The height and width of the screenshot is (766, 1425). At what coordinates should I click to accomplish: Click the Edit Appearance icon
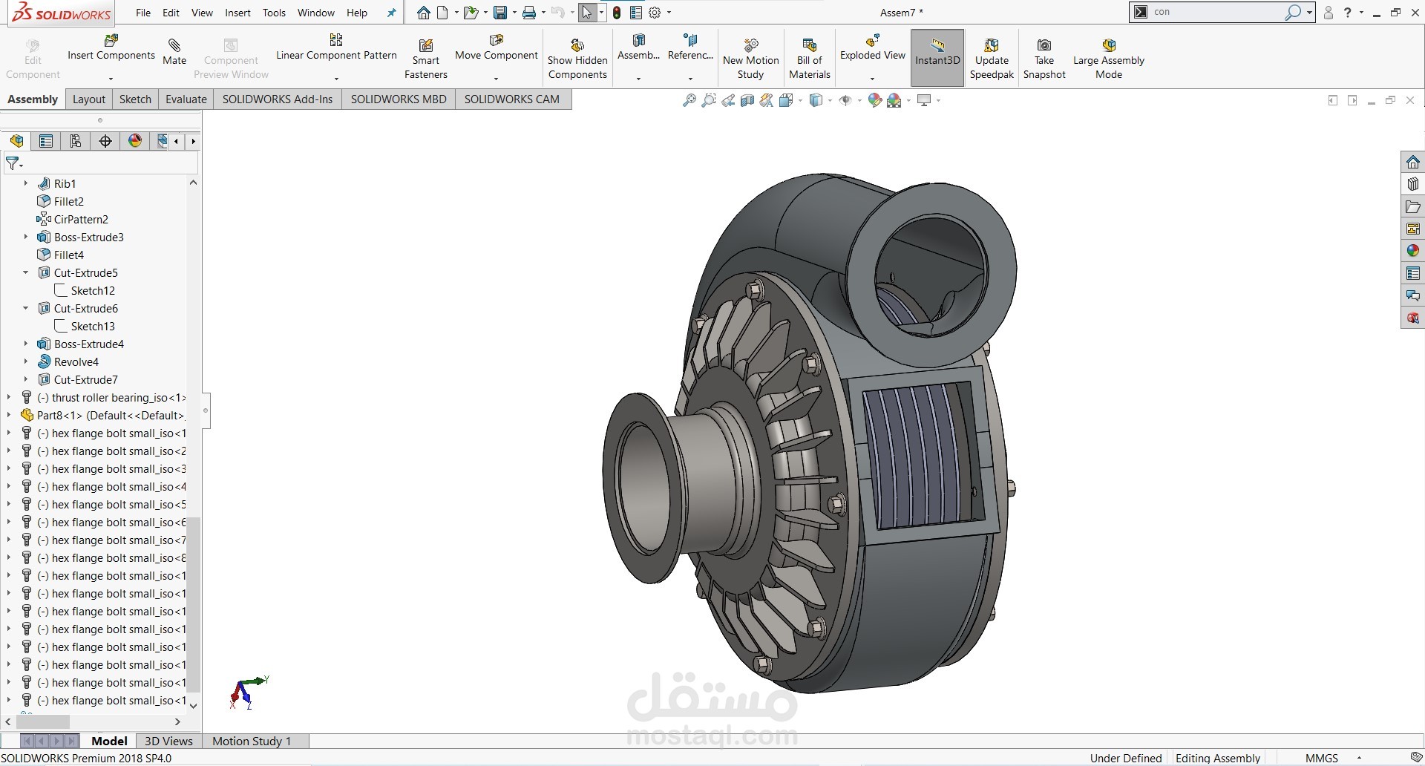874,100
